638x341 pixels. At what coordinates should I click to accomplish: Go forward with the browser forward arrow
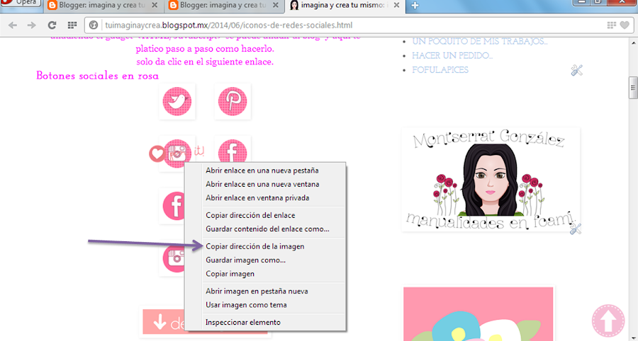pos(31,25)
